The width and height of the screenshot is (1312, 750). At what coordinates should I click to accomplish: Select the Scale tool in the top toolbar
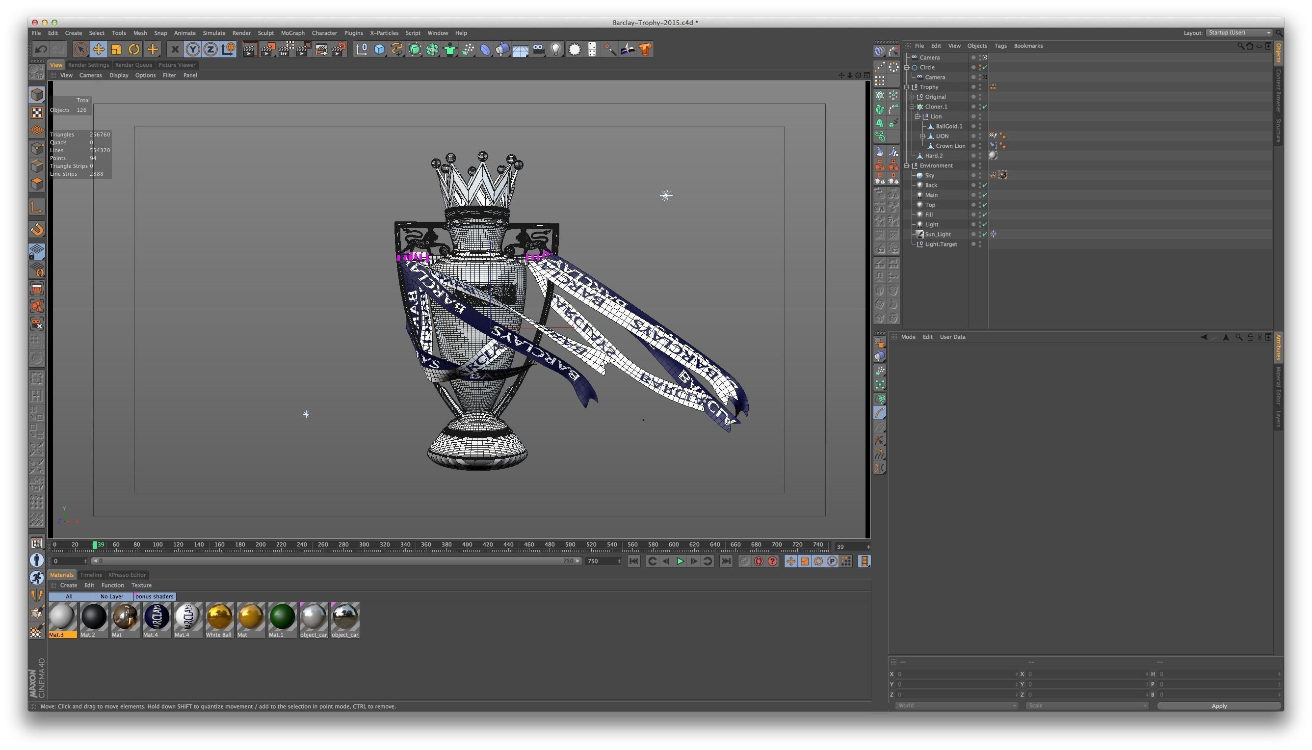pos(116,50)
